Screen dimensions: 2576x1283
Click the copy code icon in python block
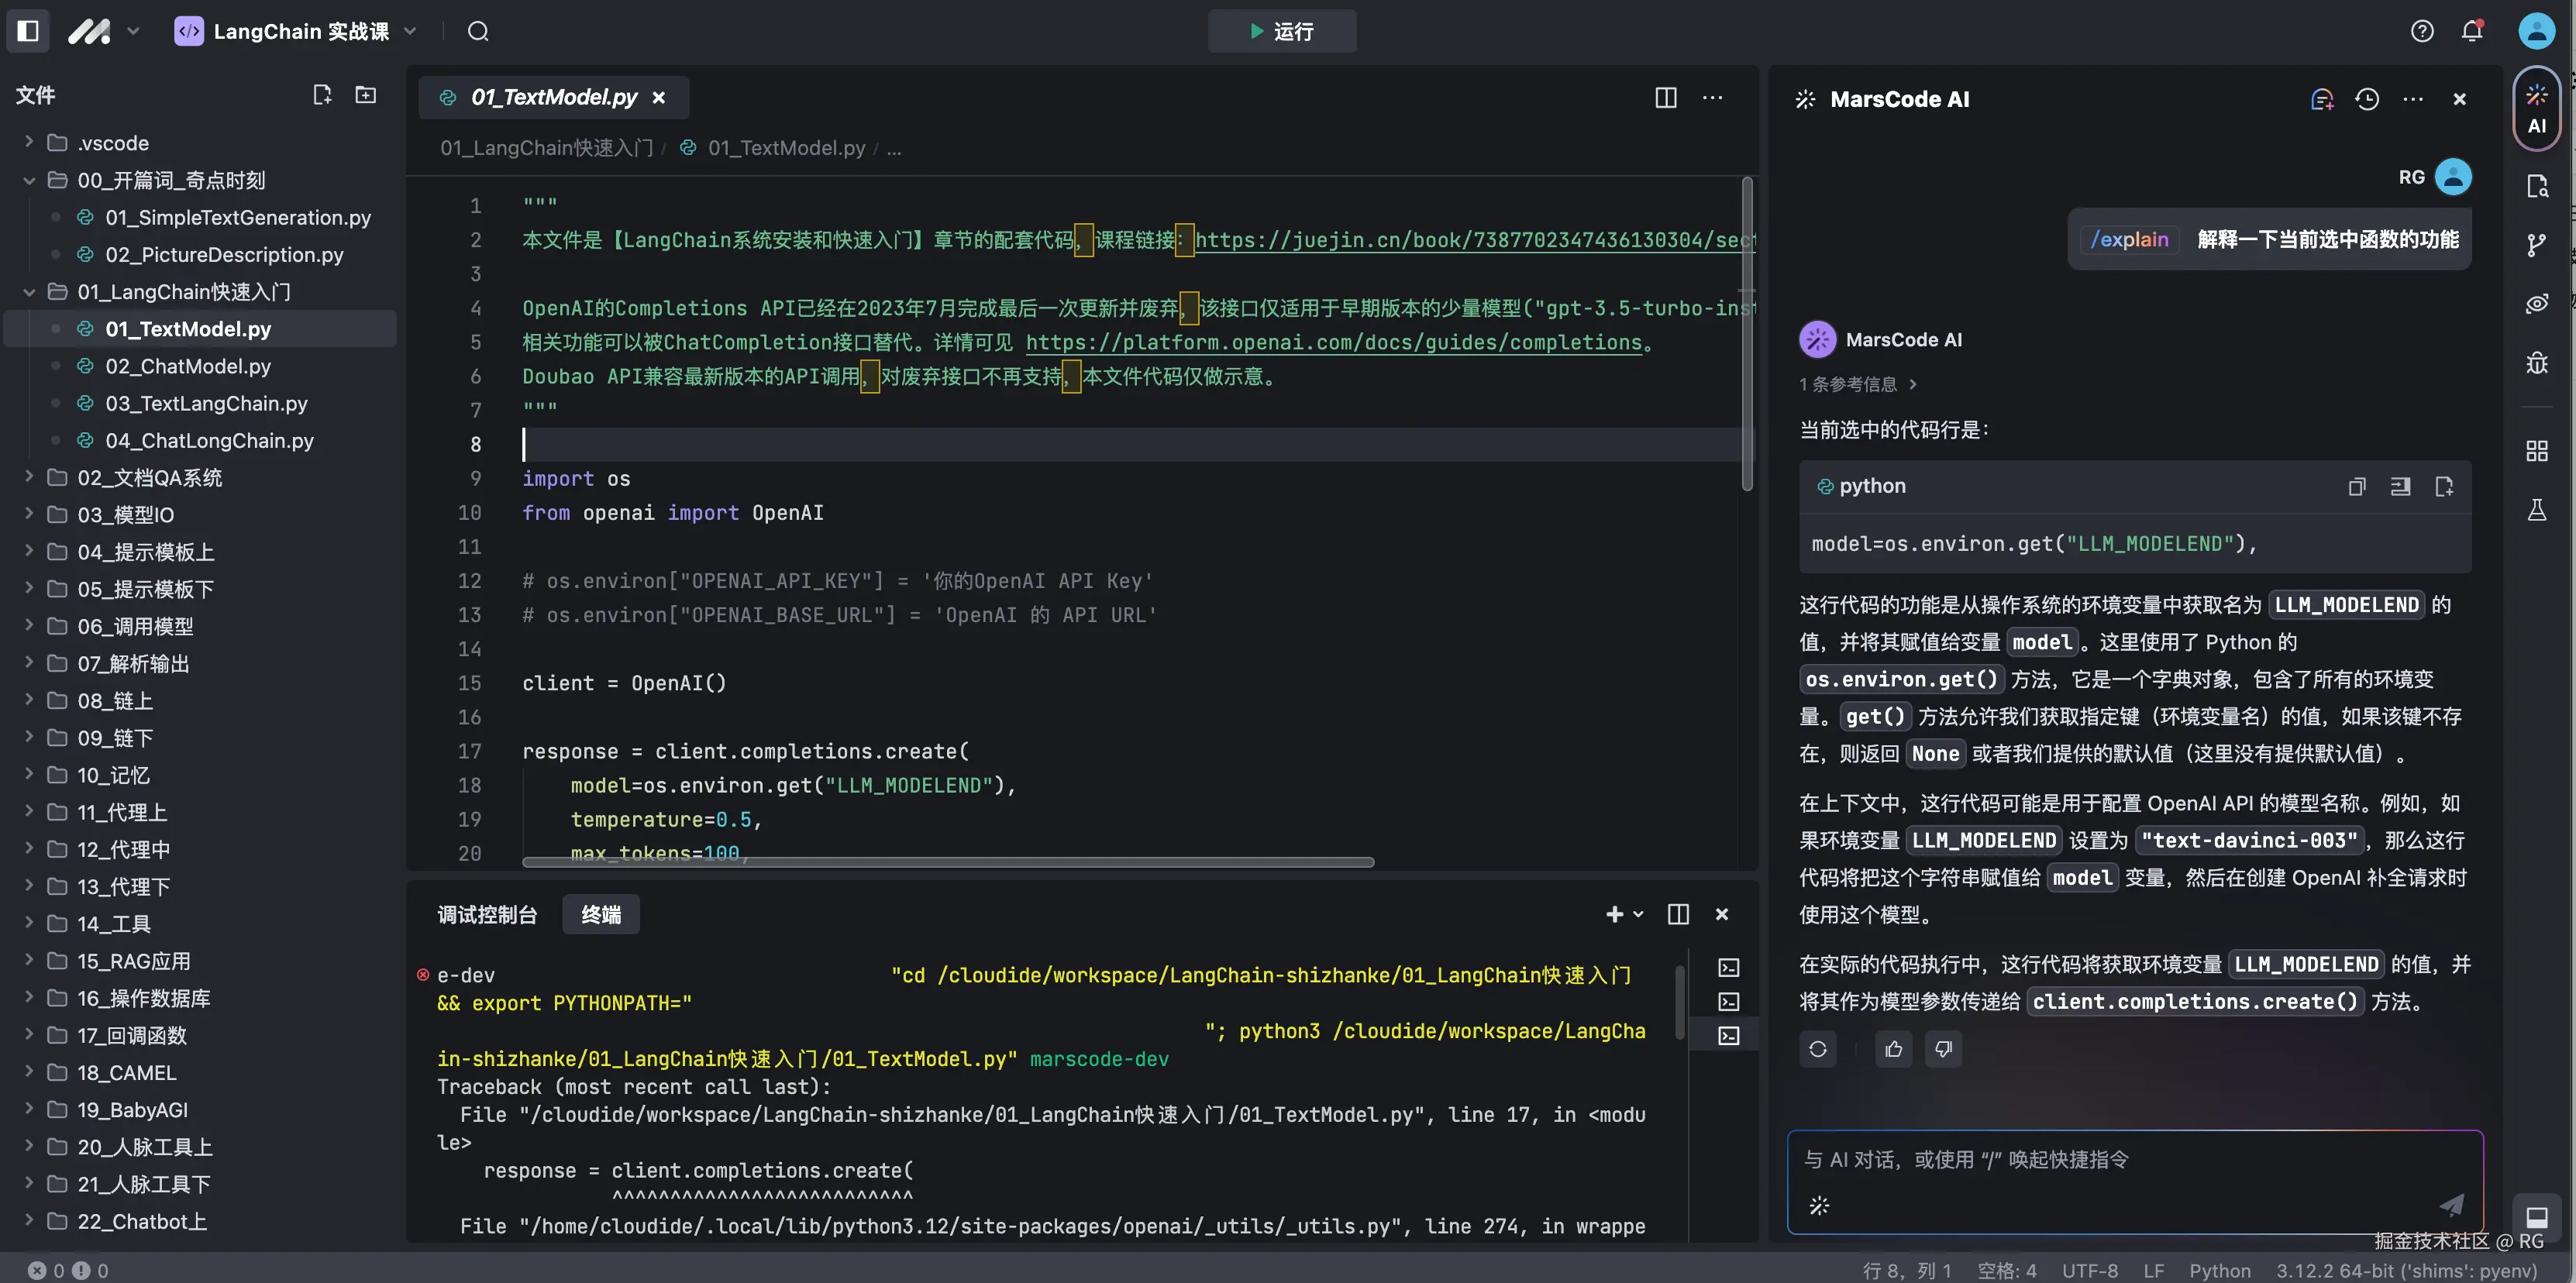[2357, 486]
